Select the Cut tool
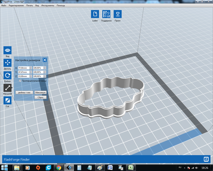The height and width of the screenshot is (171, 213). coord(7,100)
